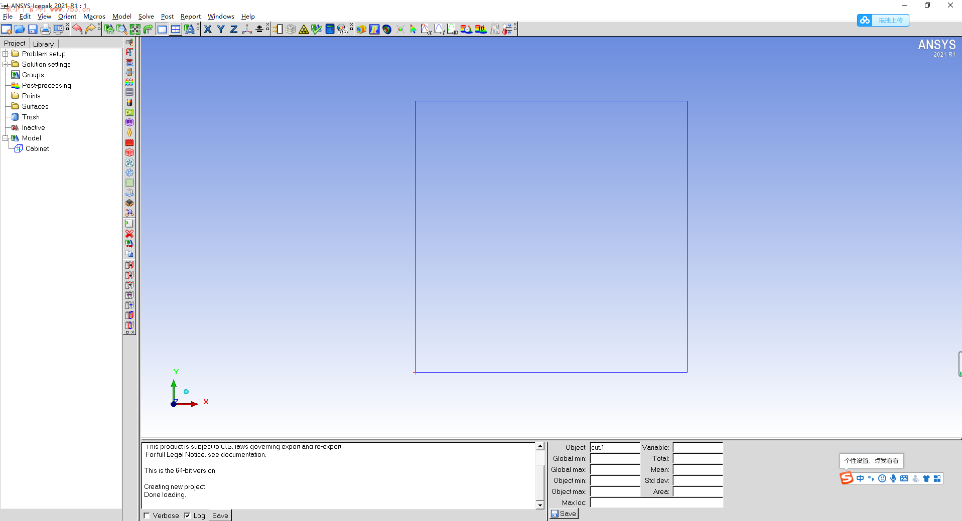This screenshot has width=962, height=521.
Task: Select the Post-processing tree item
Action: point(47,85)
